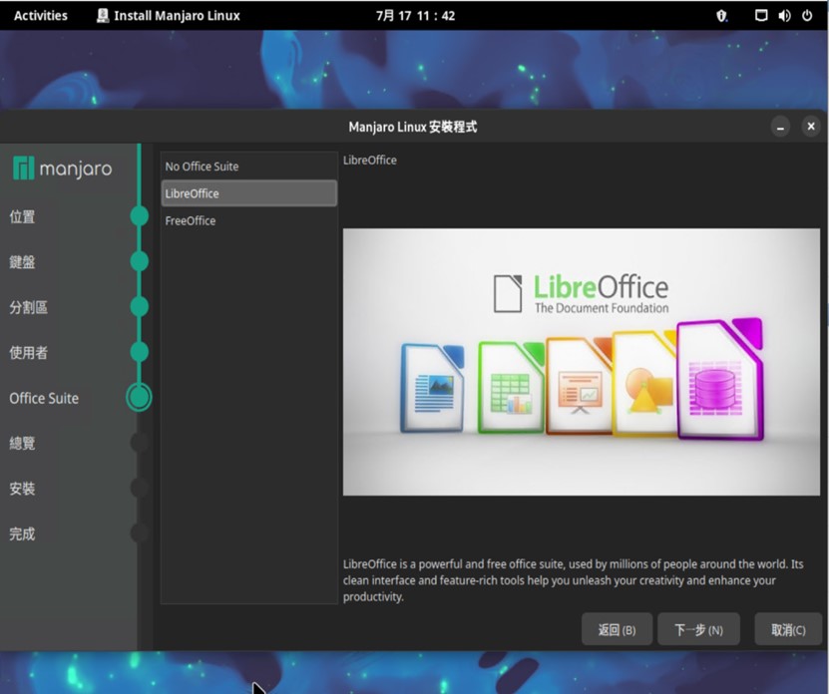Image resolution: width=829 pixels, height=694 pixels.
Task: Click the 鍵盤 step in the sidebar
Action: pyautogui.click(x=22, y=262)
